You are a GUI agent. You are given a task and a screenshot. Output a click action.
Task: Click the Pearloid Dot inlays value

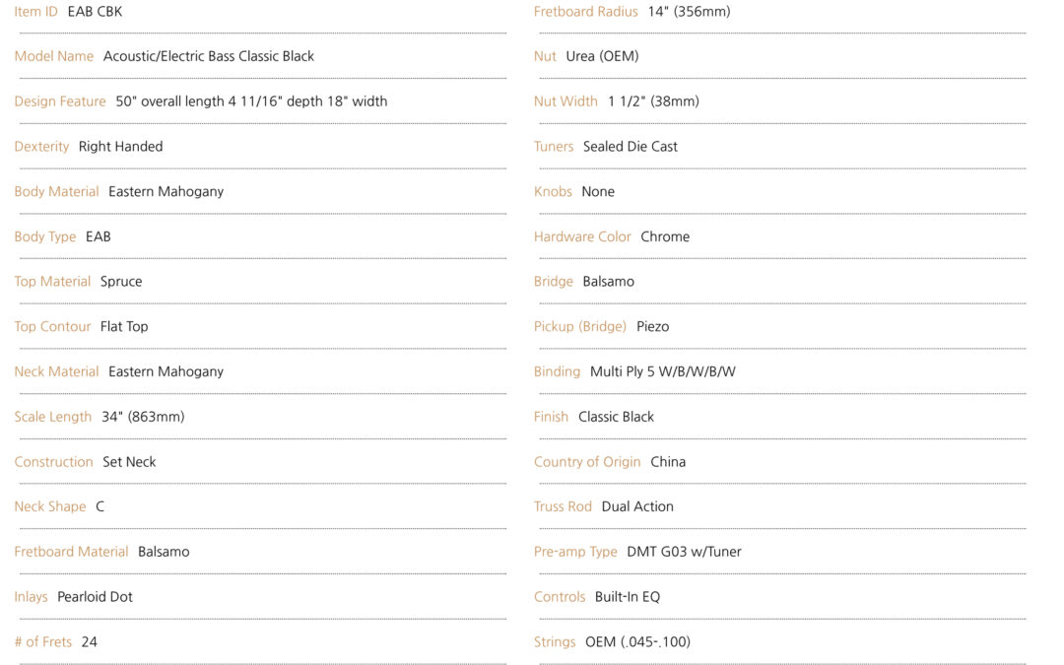click(x=95, y=597)
